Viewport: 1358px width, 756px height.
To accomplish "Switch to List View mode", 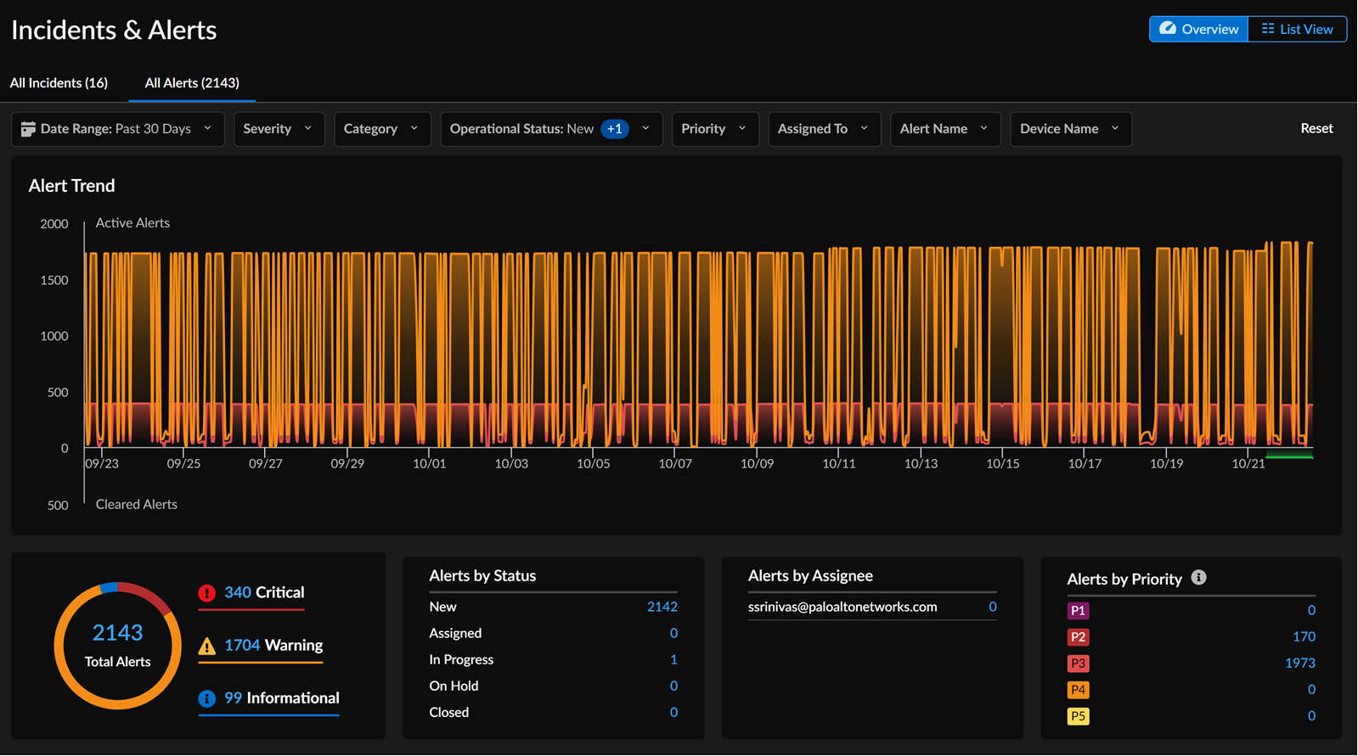I will (x=1297, y=29).
